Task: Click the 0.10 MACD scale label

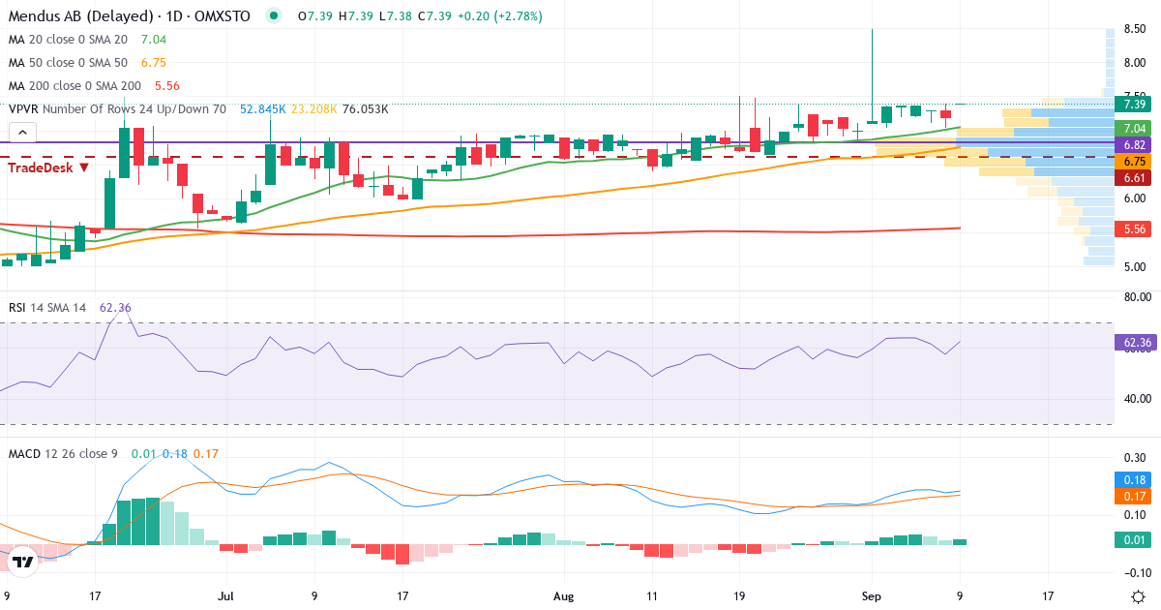Action: 1135,515
